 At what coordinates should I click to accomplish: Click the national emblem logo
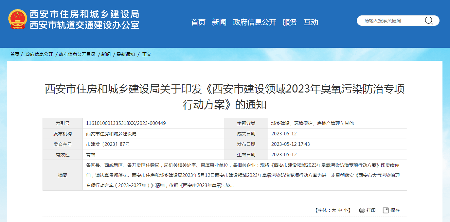click(x=17, y=19)
